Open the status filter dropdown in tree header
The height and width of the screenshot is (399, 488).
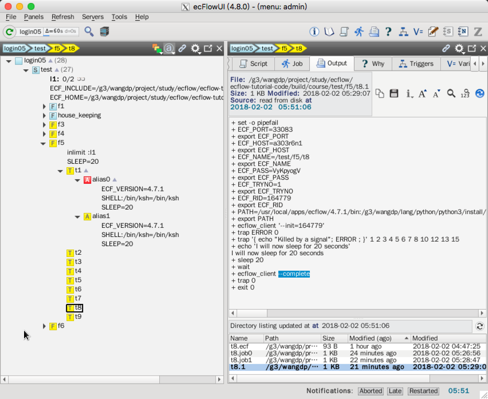pos(157,49)
